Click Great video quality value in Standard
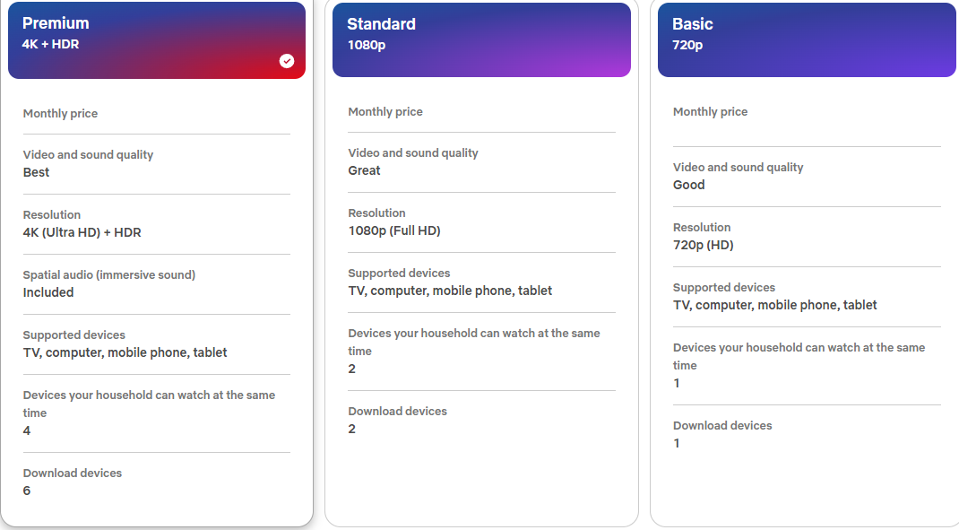 [x=364, y=170]
